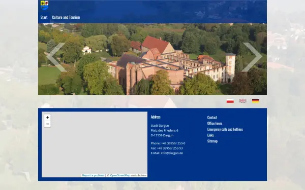Switch language to Polish flag
The height and width of the screenshot is (190, 305).
230,101
